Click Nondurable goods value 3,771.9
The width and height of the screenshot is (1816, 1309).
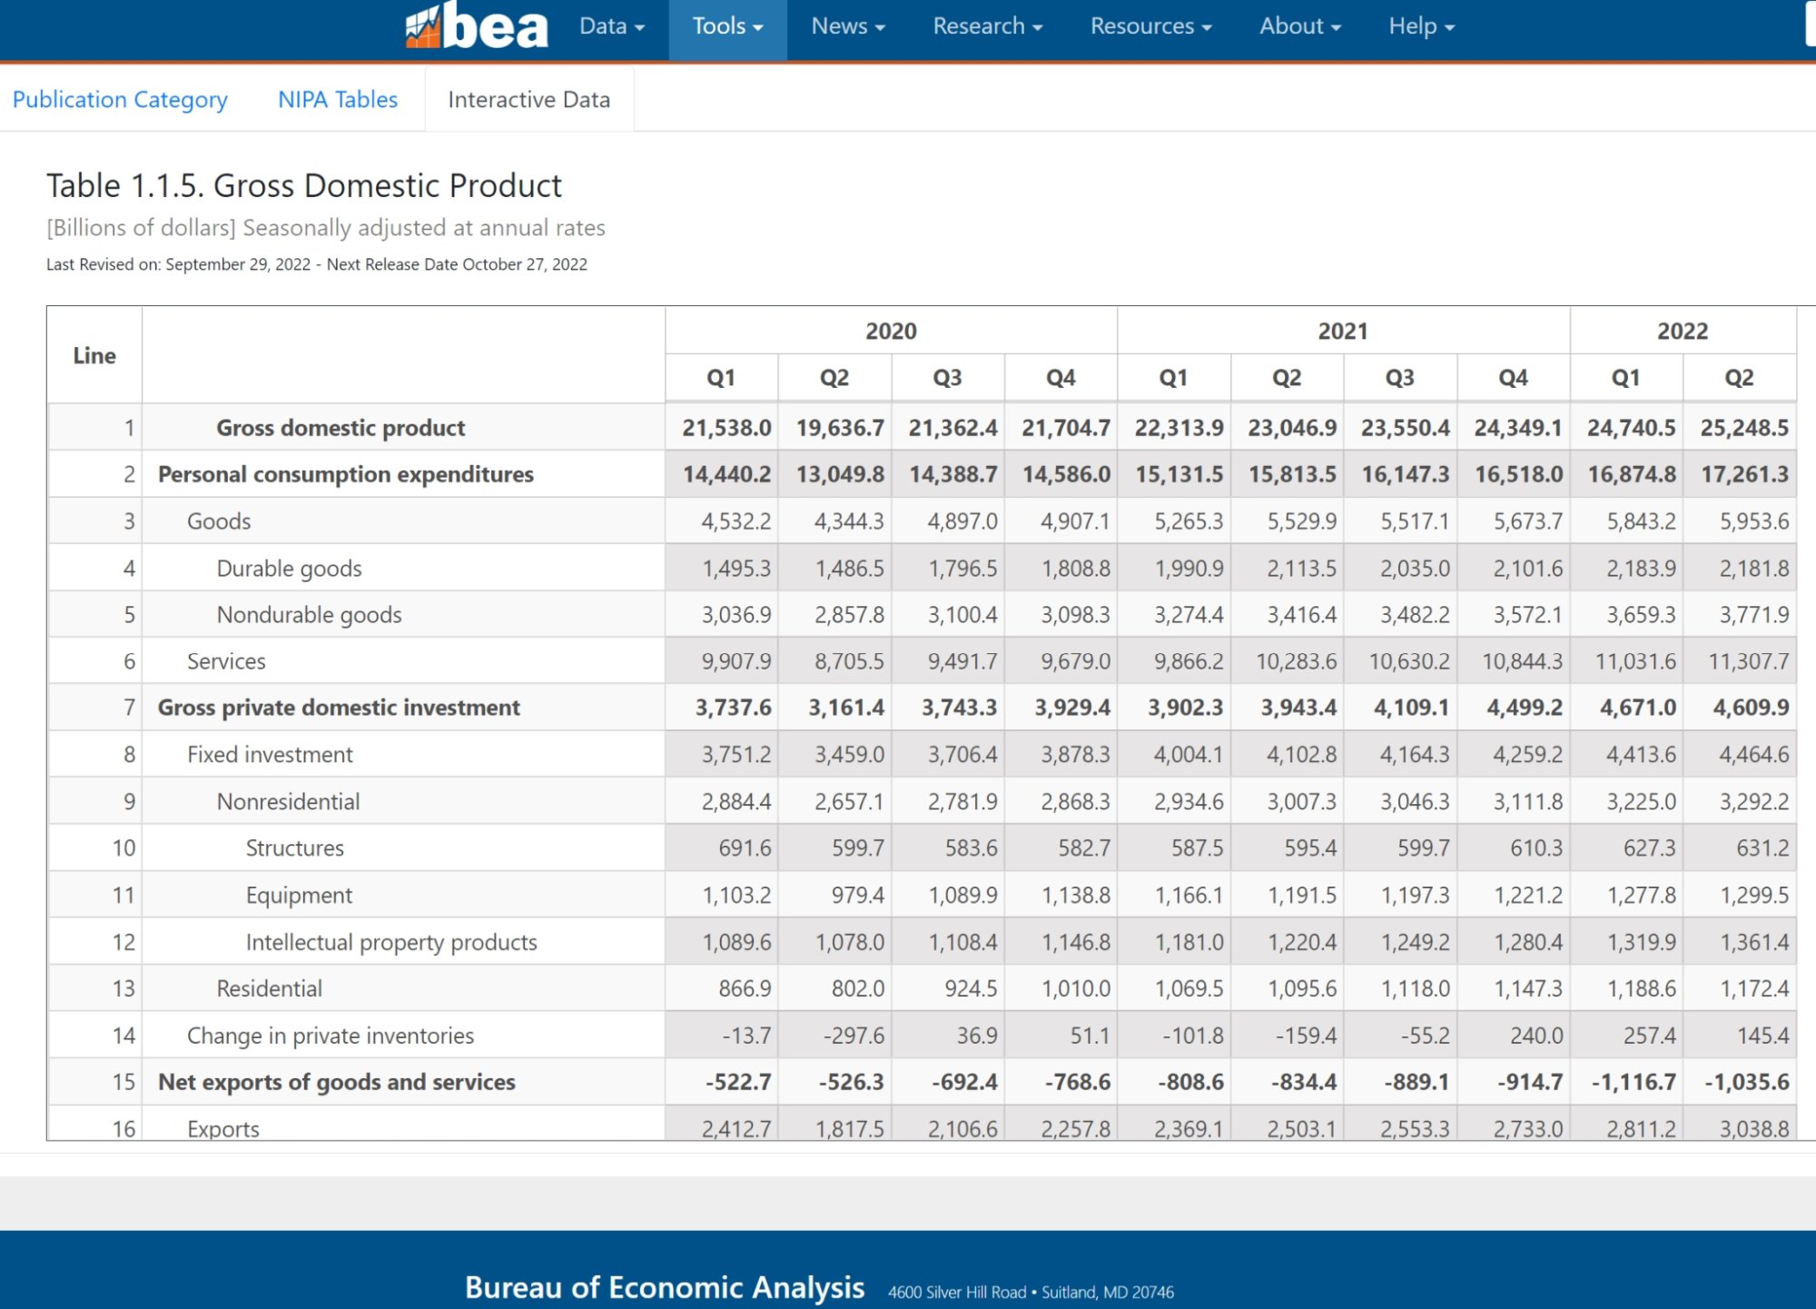(1753, 615)
